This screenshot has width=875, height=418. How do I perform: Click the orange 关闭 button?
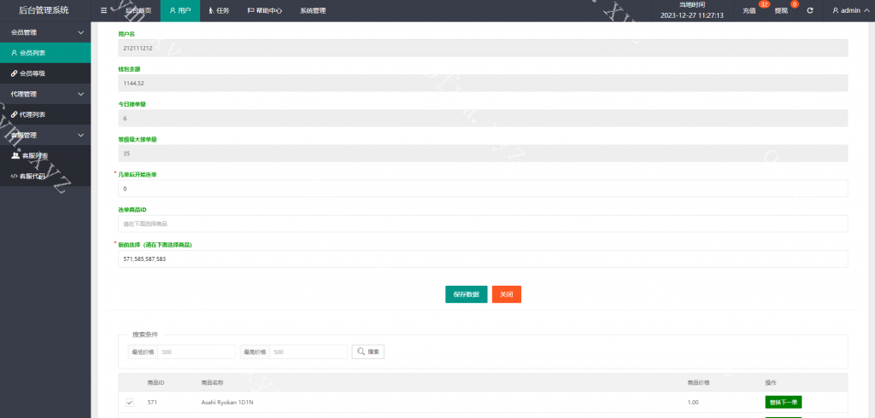tap(506, 294)
